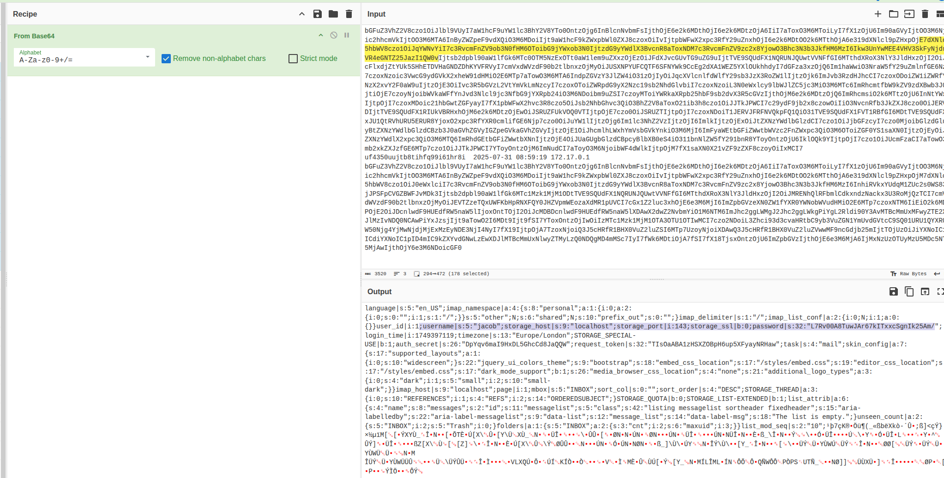Save output to file

click(894, 291)
